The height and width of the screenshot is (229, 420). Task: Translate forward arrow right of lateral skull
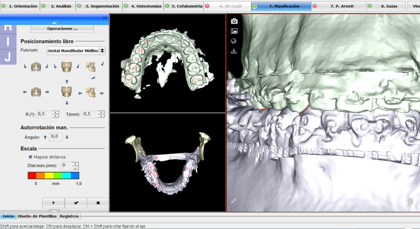tap(102, 93)
